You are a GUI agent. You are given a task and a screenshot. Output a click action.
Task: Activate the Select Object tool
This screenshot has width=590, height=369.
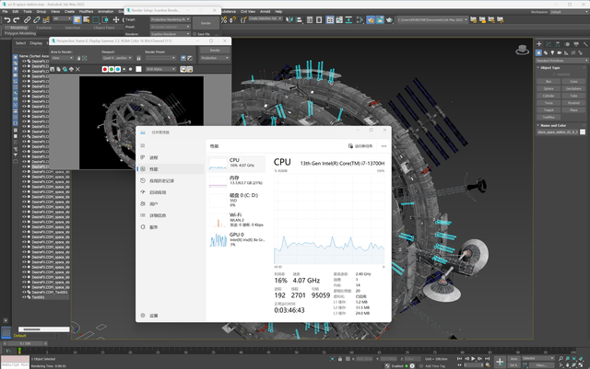[x=77, y=20]
